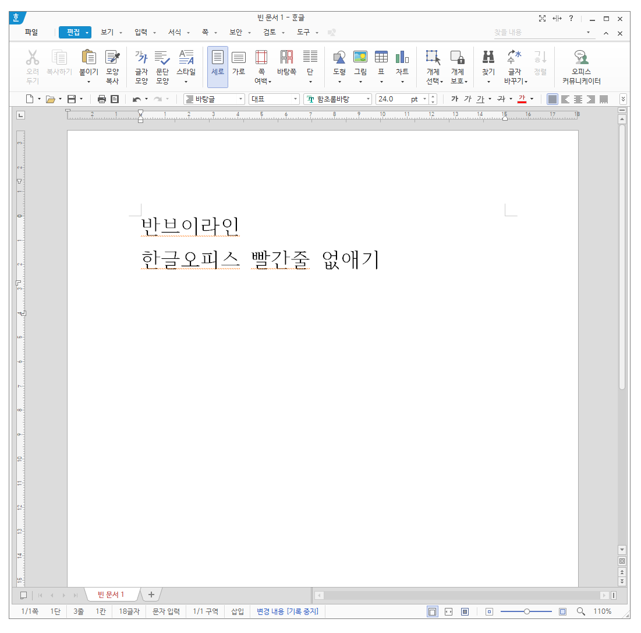The height and width of the screenshot is (633, 641).
Task: Click the Print icon
Action: click(102, 99)
